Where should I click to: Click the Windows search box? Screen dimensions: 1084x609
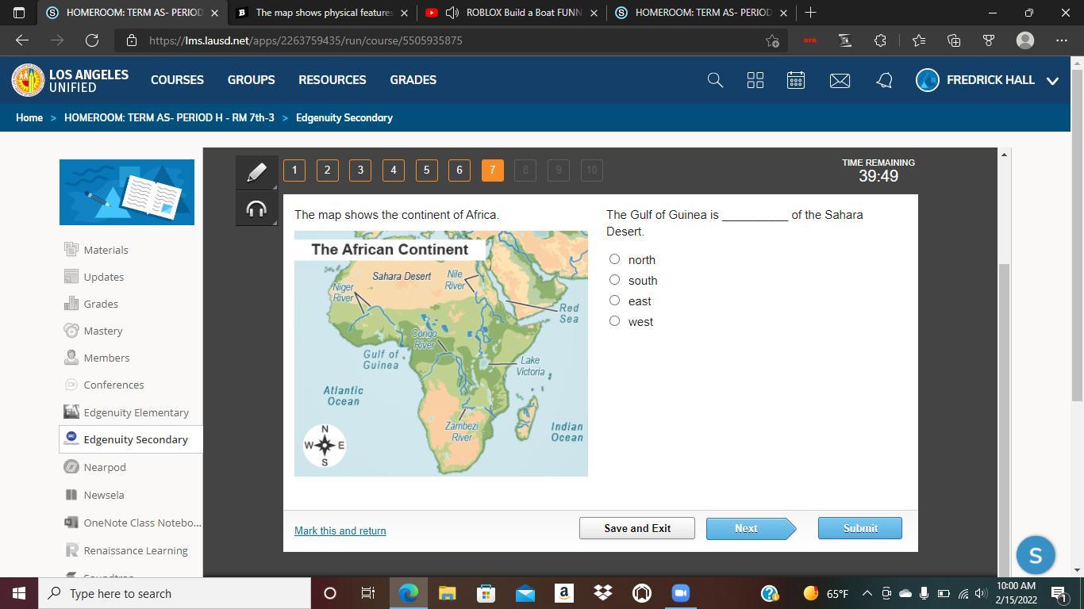click(x=175, y=593)
